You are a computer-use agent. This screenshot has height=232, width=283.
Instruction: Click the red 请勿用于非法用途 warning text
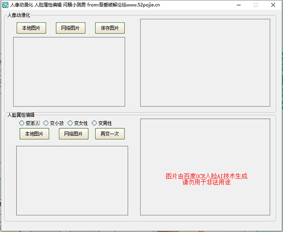(x=207, y=182)
